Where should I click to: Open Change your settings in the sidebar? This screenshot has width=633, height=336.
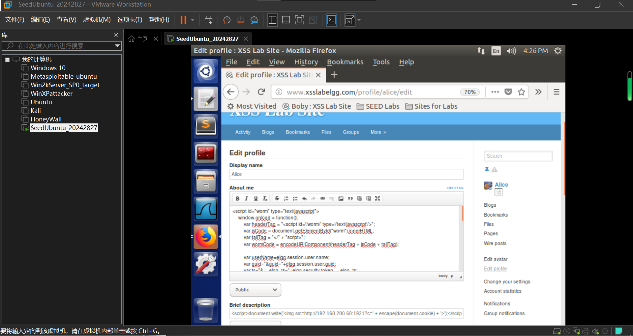point(507,282)
